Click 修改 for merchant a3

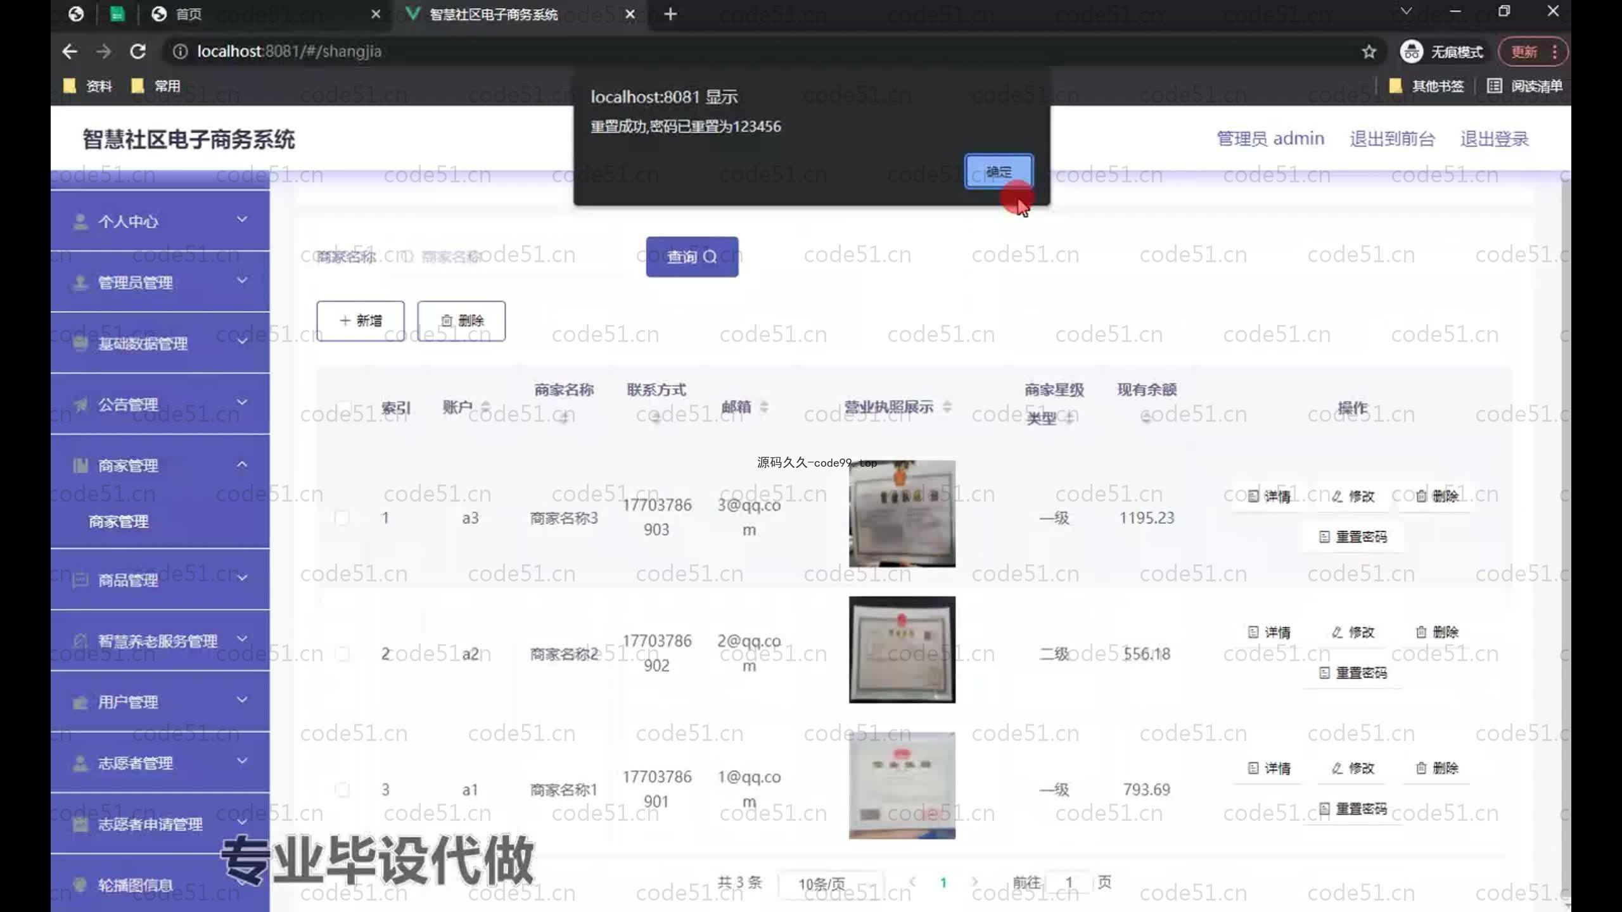coord(1353,497)
